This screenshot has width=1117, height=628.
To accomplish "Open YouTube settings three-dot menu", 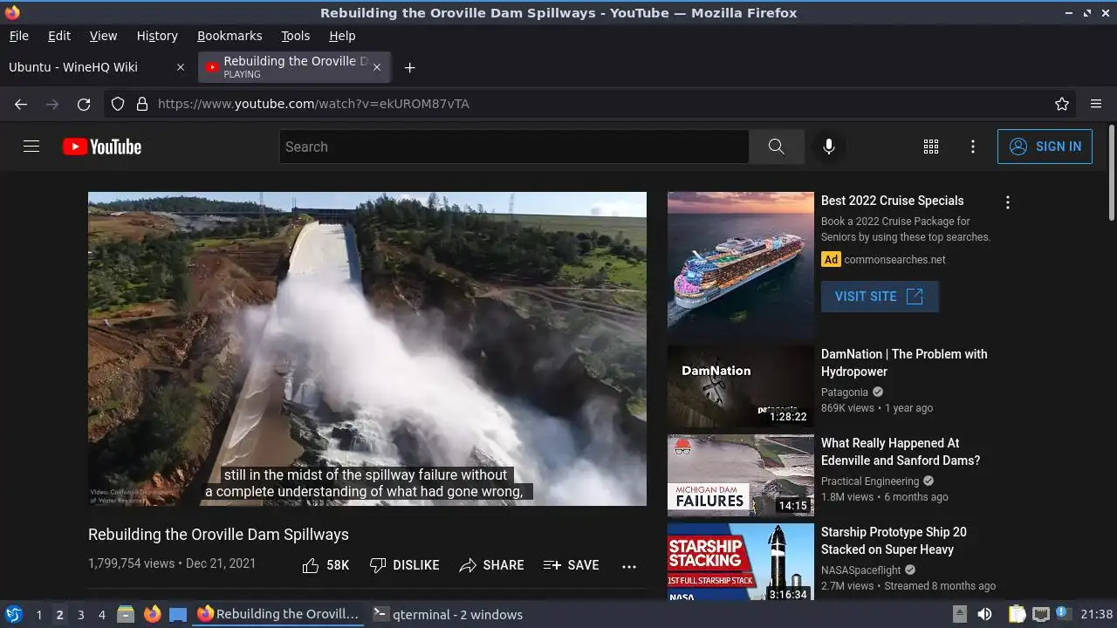I will click(973, 147).
